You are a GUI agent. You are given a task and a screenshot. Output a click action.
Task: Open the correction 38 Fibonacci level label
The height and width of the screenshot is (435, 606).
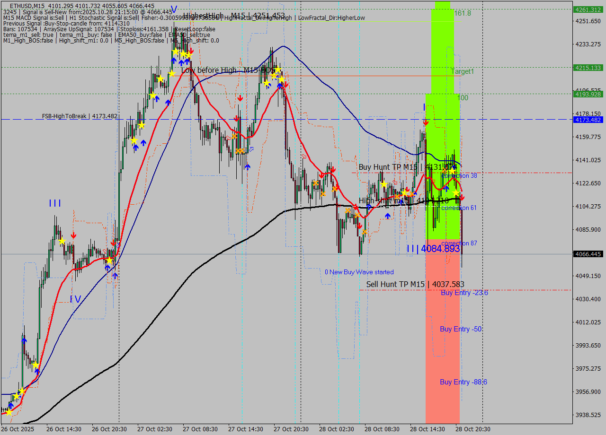click(x=459, y=175)
